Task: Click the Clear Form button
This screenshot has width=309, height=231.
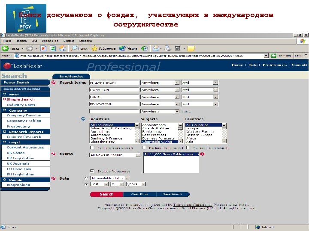Action: coord(139,194)
